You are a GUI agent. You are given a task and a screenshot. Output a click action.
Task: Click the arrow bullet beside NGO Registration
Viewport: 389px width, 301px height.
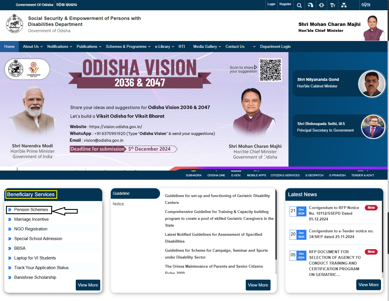click(x=10, y=229)
